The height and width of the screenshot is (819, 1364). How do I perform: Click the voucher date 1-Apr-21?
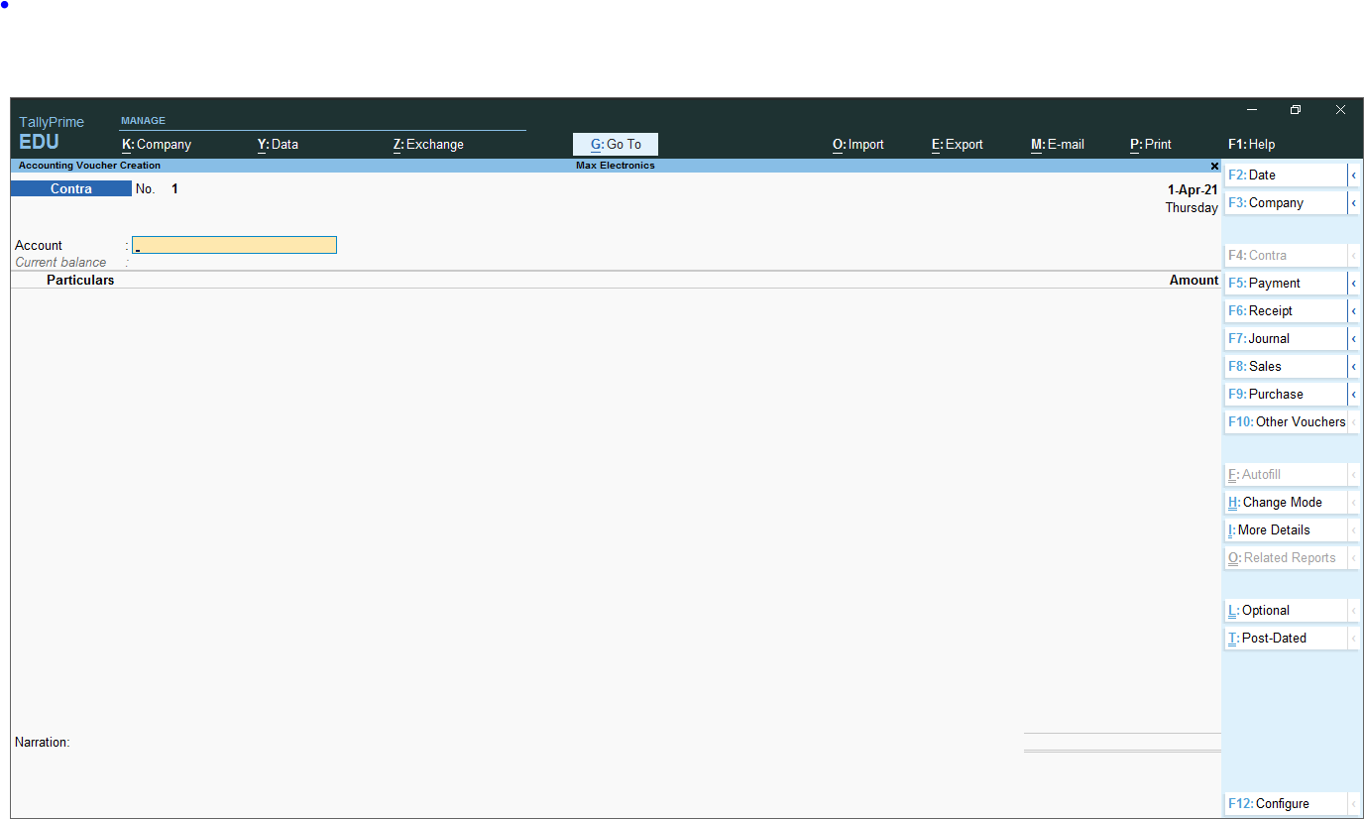point(1193,189)
